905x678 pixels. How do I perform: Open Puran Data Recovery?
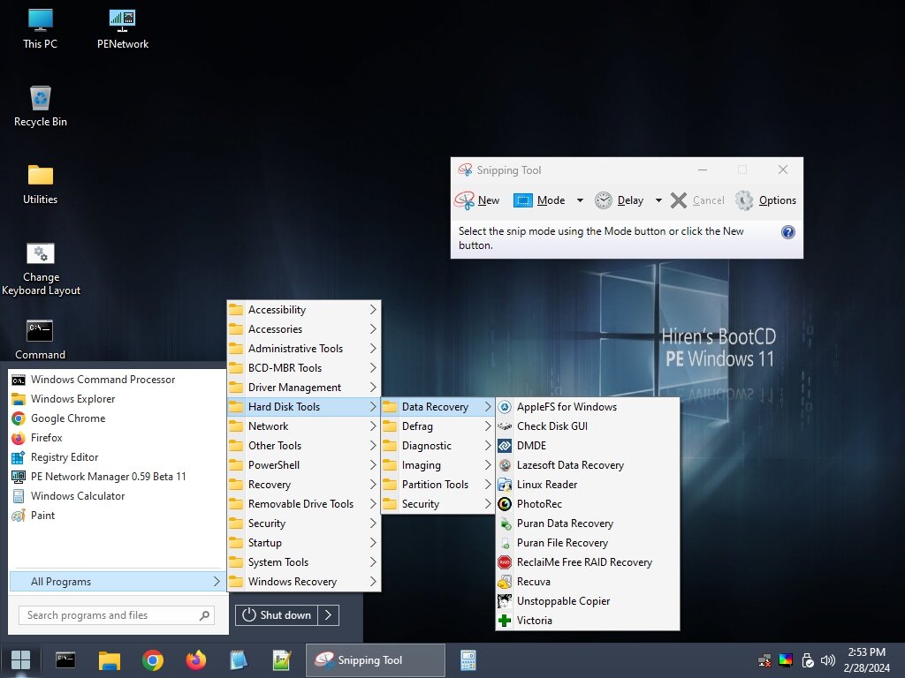coord(588,524)
